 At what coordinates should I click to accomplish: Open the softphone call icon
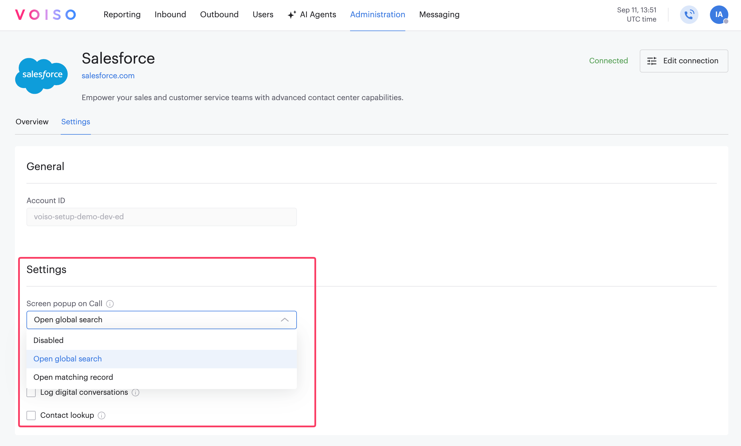click(x=689, y=14)
